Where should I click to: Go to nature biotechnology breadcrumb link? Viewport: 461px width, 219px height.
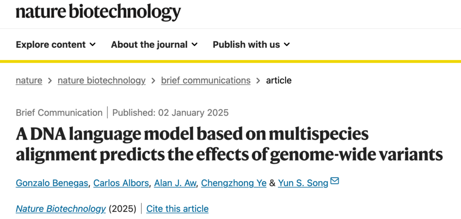[x=101, y=80]
